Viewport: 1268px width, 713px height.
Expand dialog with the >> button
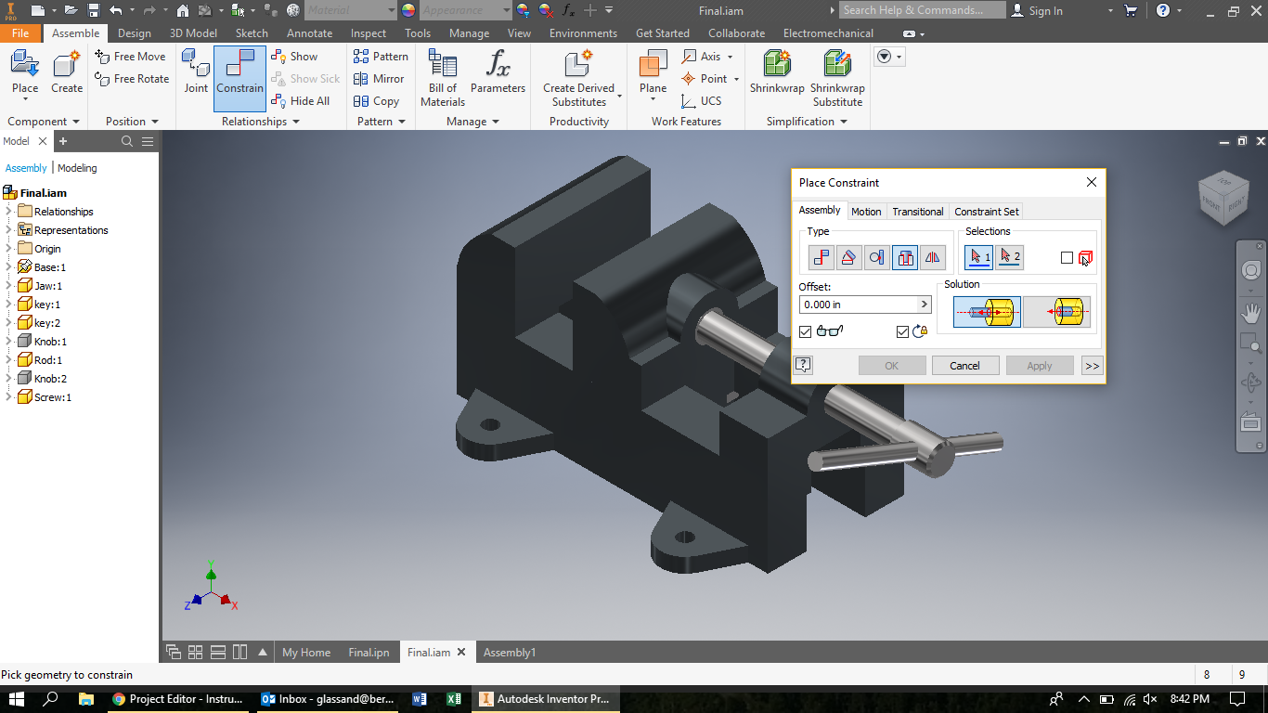(x=1092, y=366)
